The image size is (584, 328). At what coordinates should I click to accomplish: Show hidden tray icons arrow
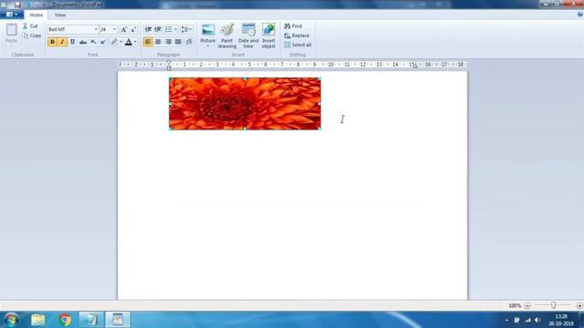pos(506,320)
